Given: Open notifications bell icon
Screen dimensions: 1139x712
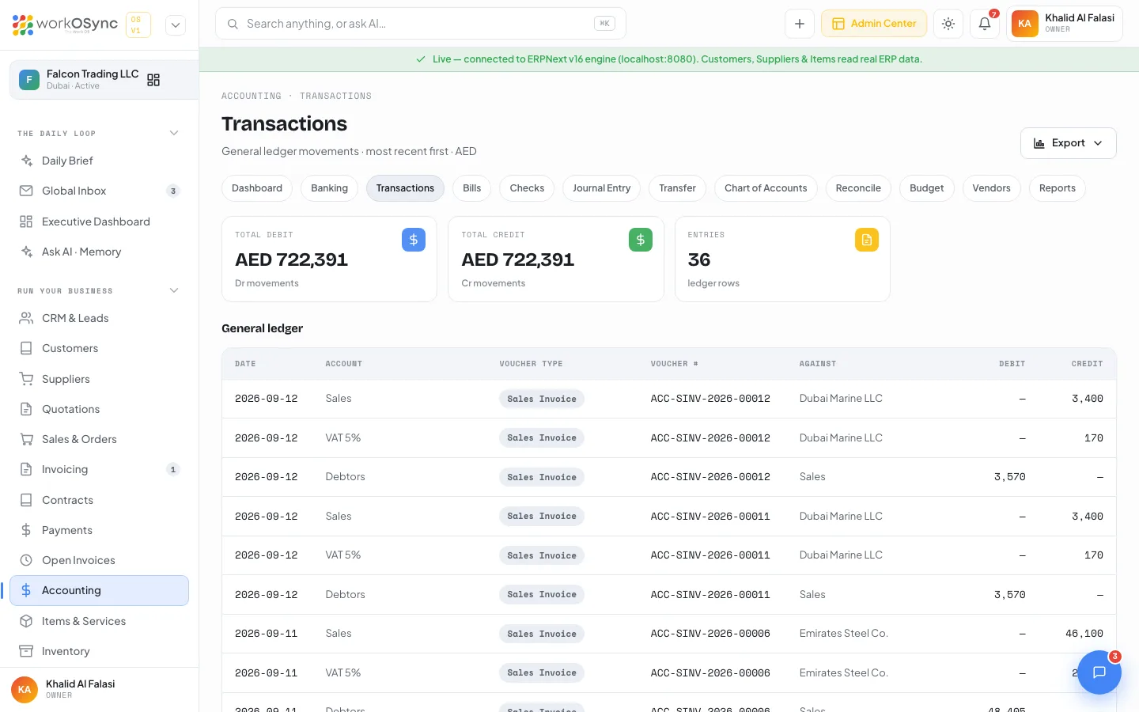Looking at the screenshot, I should coord(985,24).
